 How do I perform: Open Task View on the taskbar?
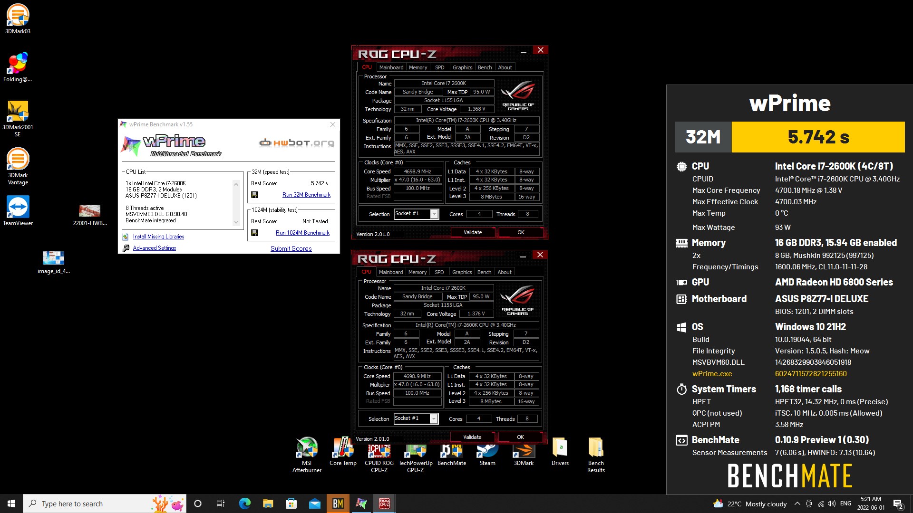(221, 503)
